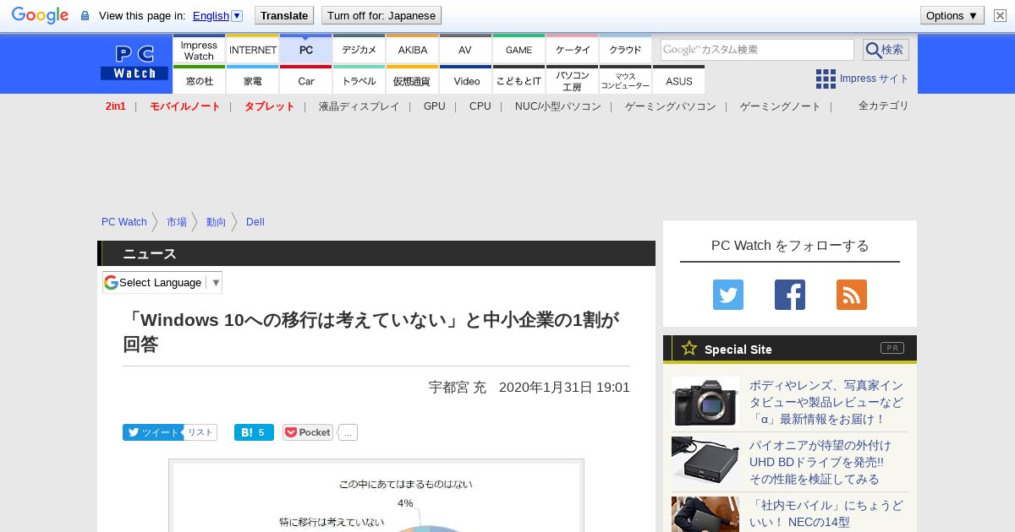
Task: Open the NUC/小型パソコン category link
Action: click(x=558, y=106)
